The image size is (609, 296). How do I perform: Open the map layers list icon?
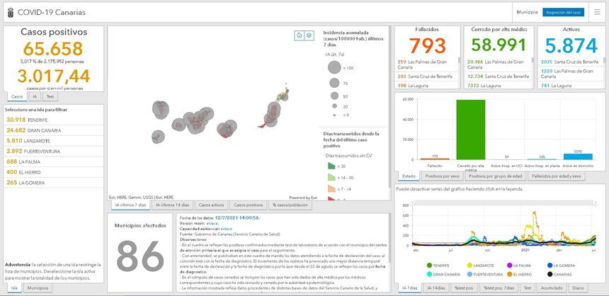click(x=309, y=35)
